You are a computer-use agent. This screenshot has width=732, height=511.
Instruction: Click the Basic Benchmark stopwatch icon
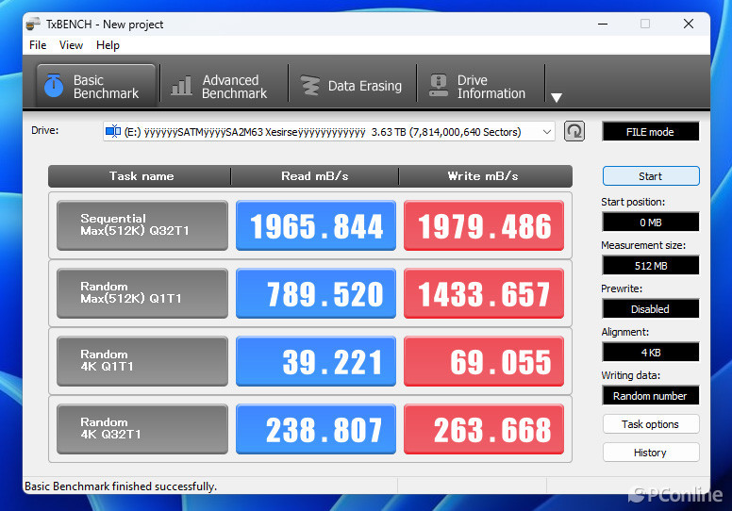[54, 86]
